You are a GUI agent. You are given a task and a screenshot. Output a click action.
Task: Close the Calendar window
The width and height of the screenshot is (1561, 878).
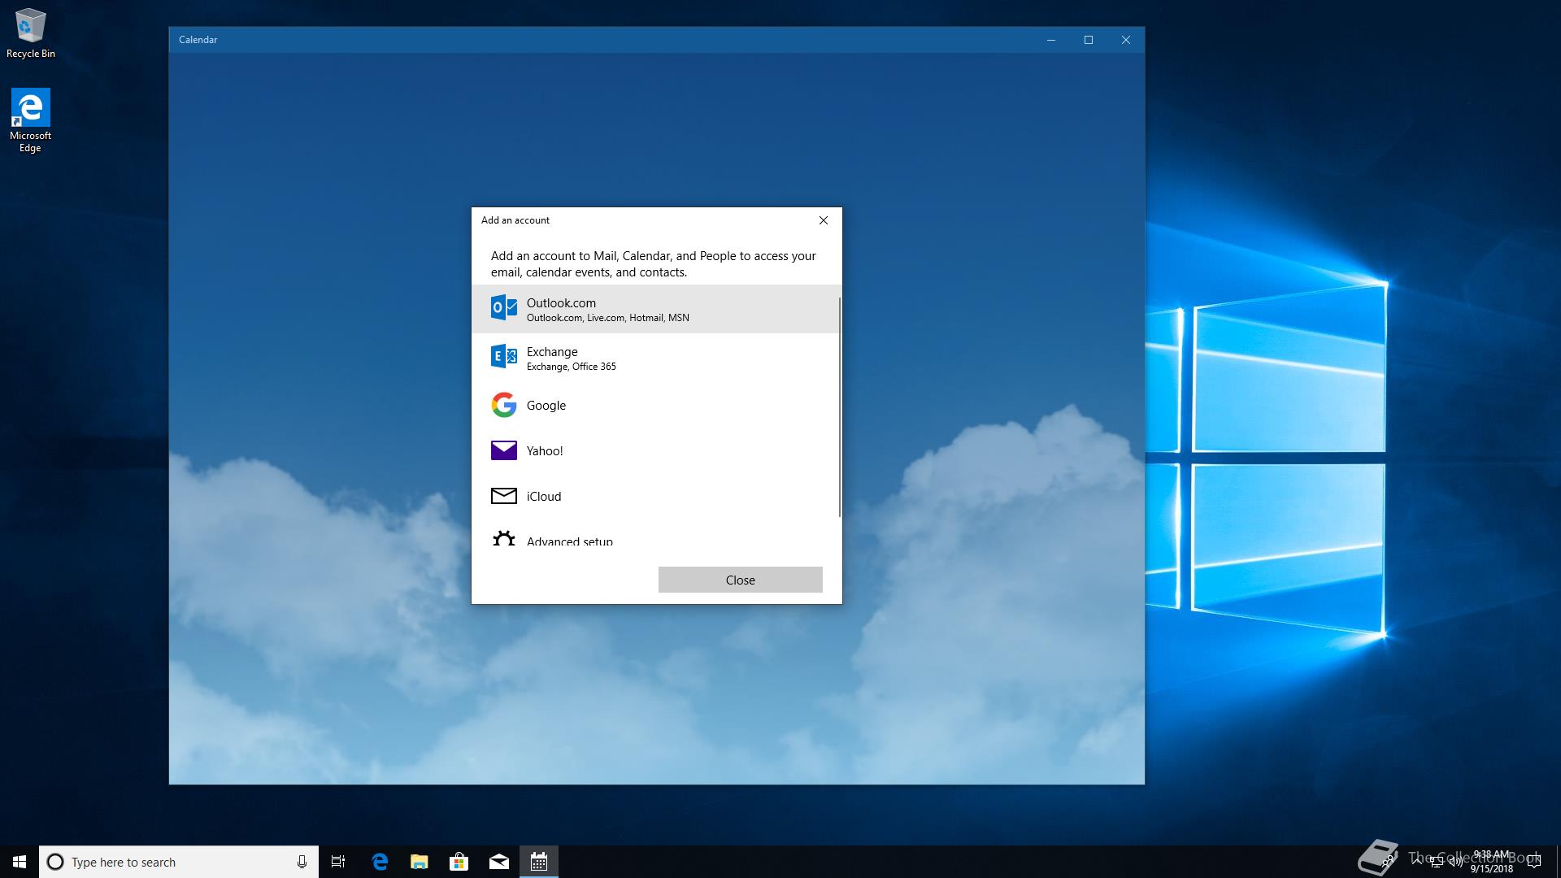[x=1126, y=40]
